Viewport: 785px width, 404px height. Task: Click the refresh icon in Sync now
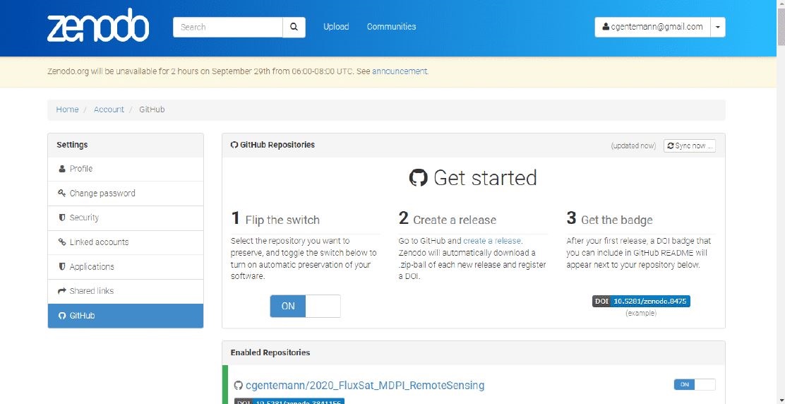click(671, 145)
